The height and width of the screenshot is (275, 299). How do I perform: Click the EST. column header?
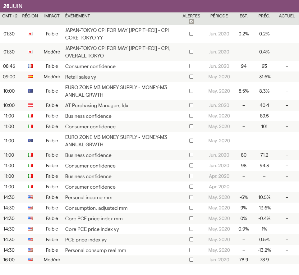coord(244,16)
